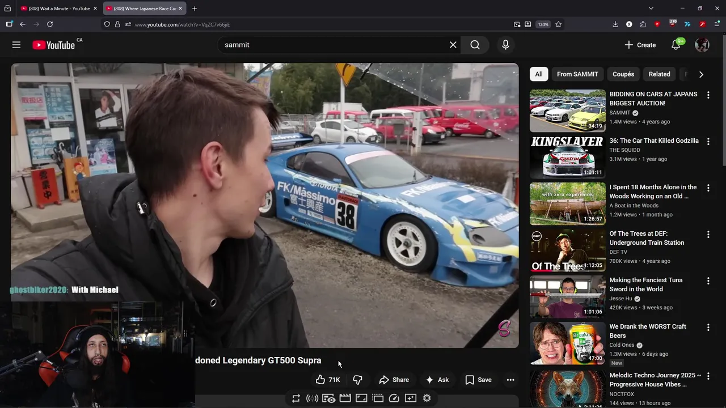Click the SAMMIT channel name
Screen dimensions: 726x408
[620, 113]
